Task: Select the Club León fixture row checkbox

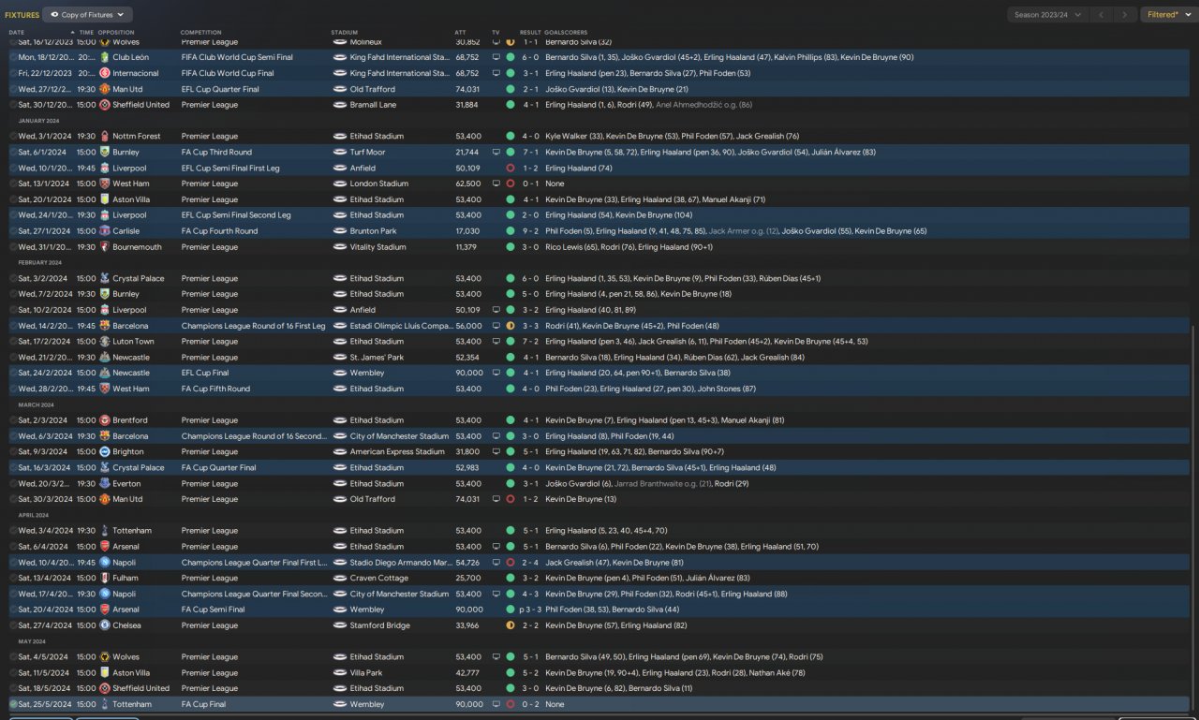Action: tap(13, 57)
